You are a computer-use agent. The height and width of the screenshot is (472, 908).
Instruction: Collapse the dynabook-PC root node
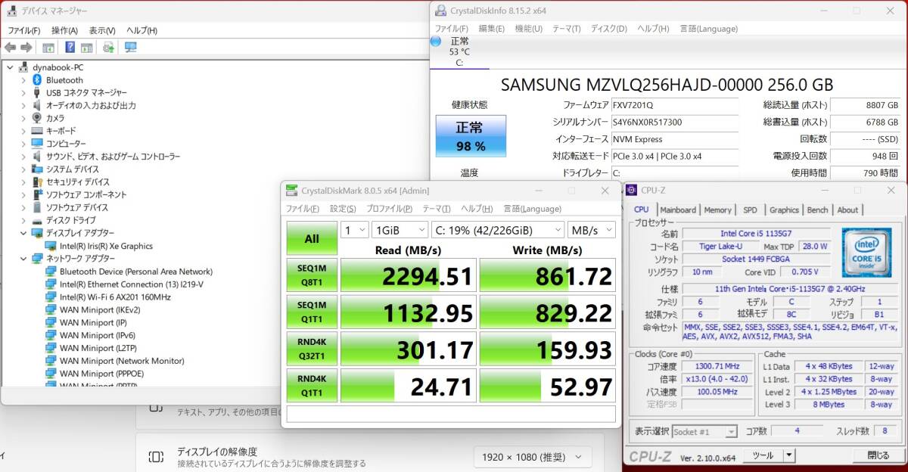[10, 67]
